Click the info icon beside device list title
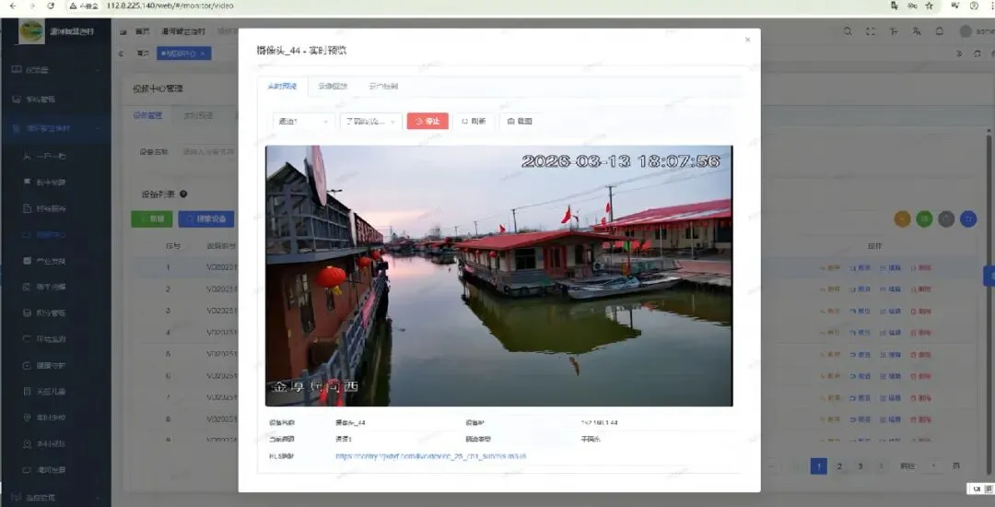 183,195
